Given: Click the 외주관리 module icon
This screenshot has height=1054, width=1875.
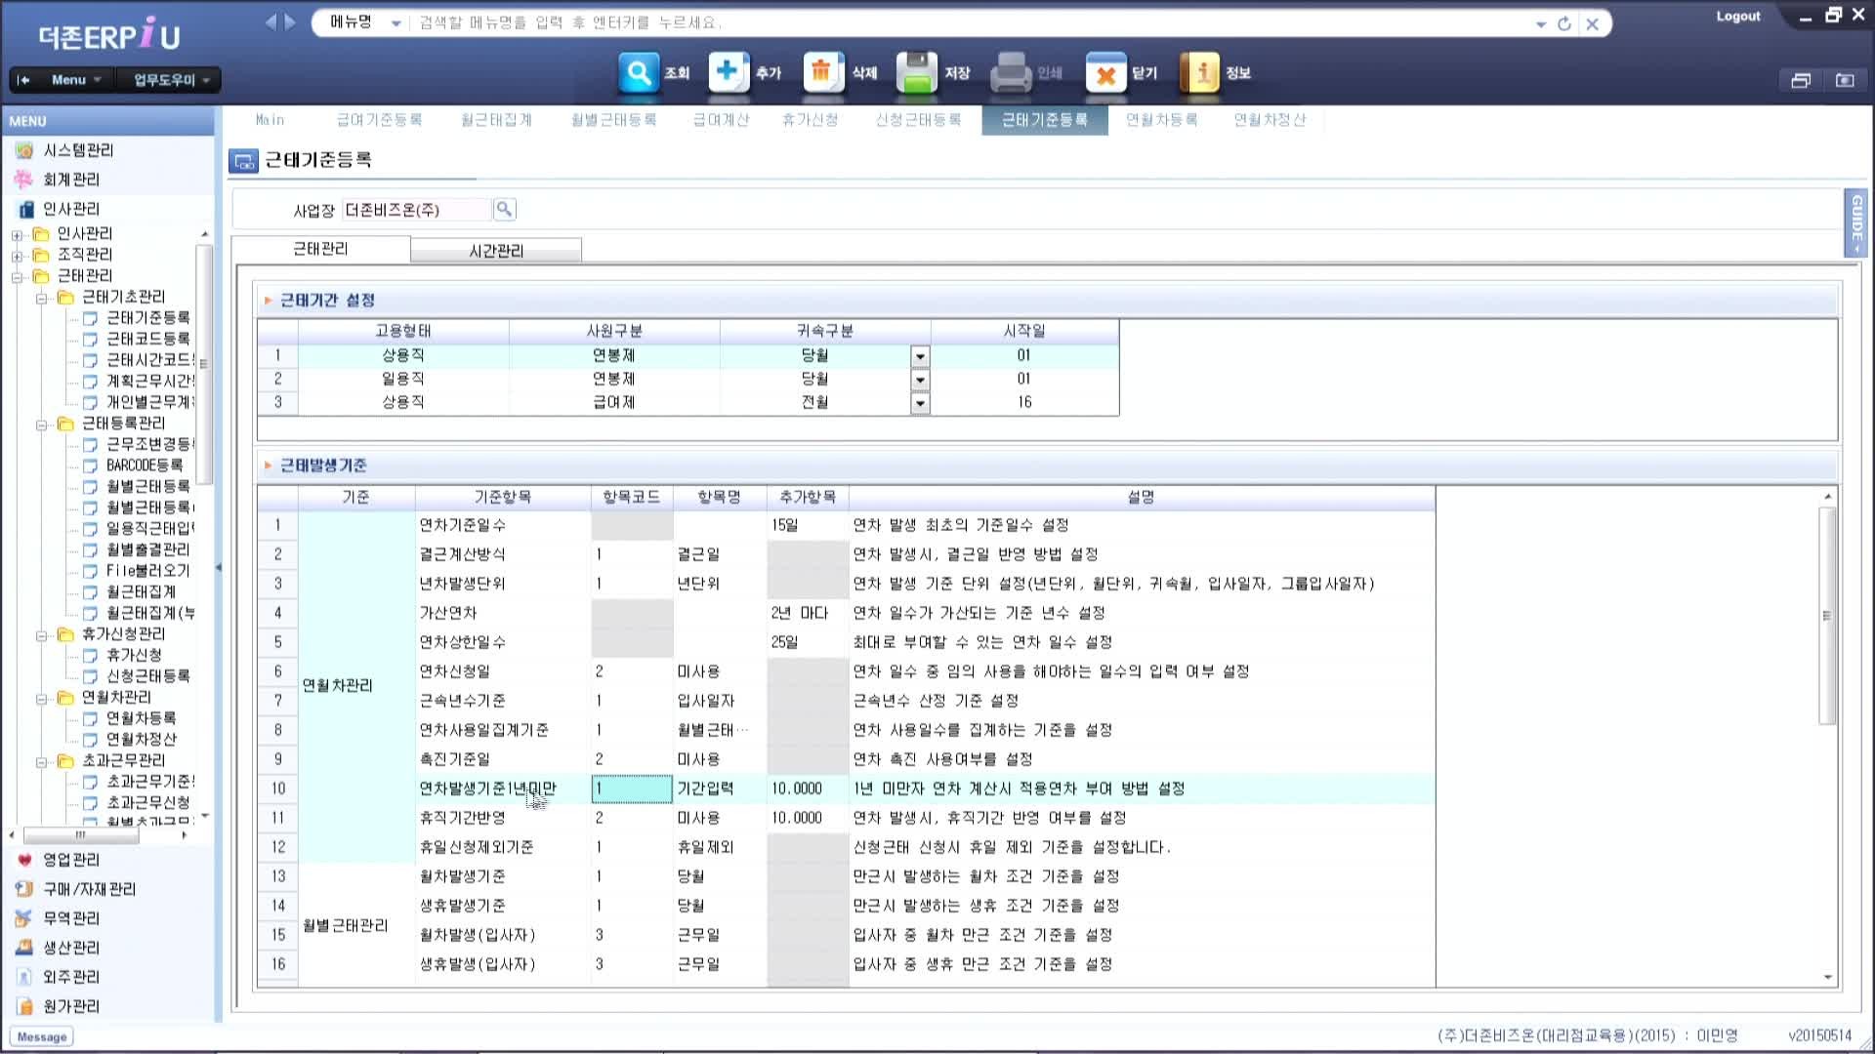Looking at the screenshot, I should pos(24,977).
